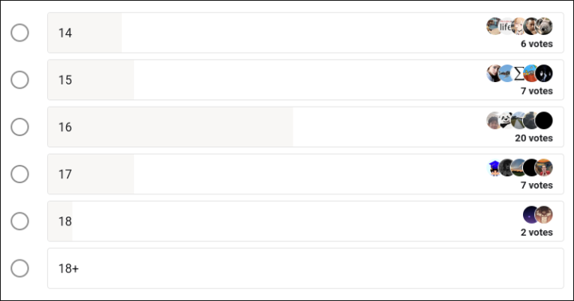Open the koala avatar on option 14
This screenshot has width=574, height=301.
(x=544, y=26)
